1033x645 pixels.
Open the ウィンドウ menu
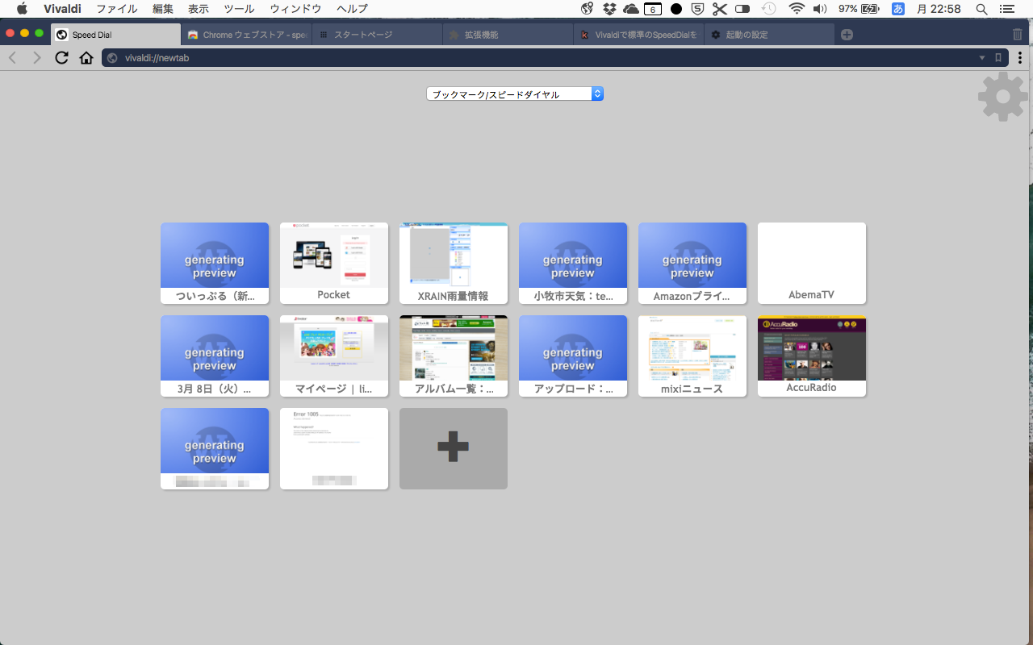(x=295, y=9)
